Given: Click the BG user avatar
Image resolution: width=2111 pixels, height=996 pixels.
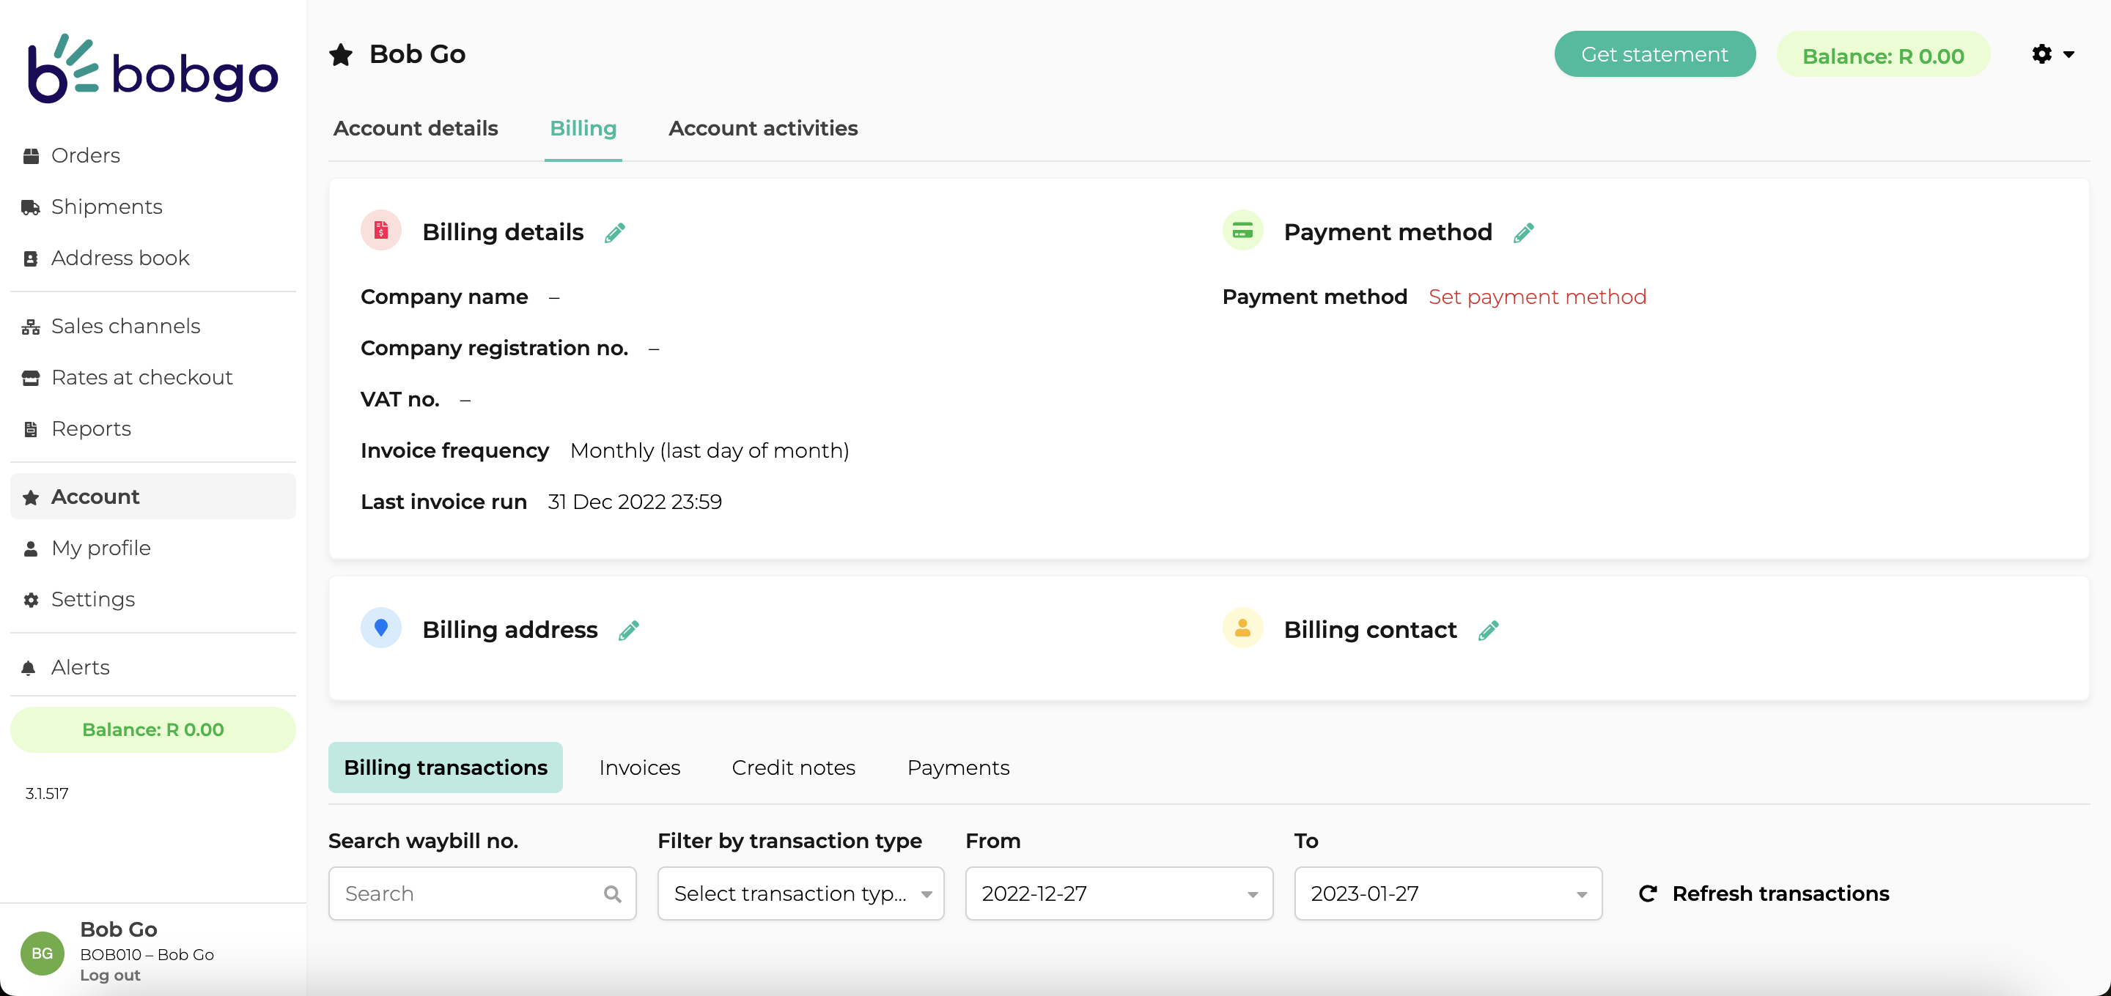Looking at the screenshot, I should tap(43, 953).
